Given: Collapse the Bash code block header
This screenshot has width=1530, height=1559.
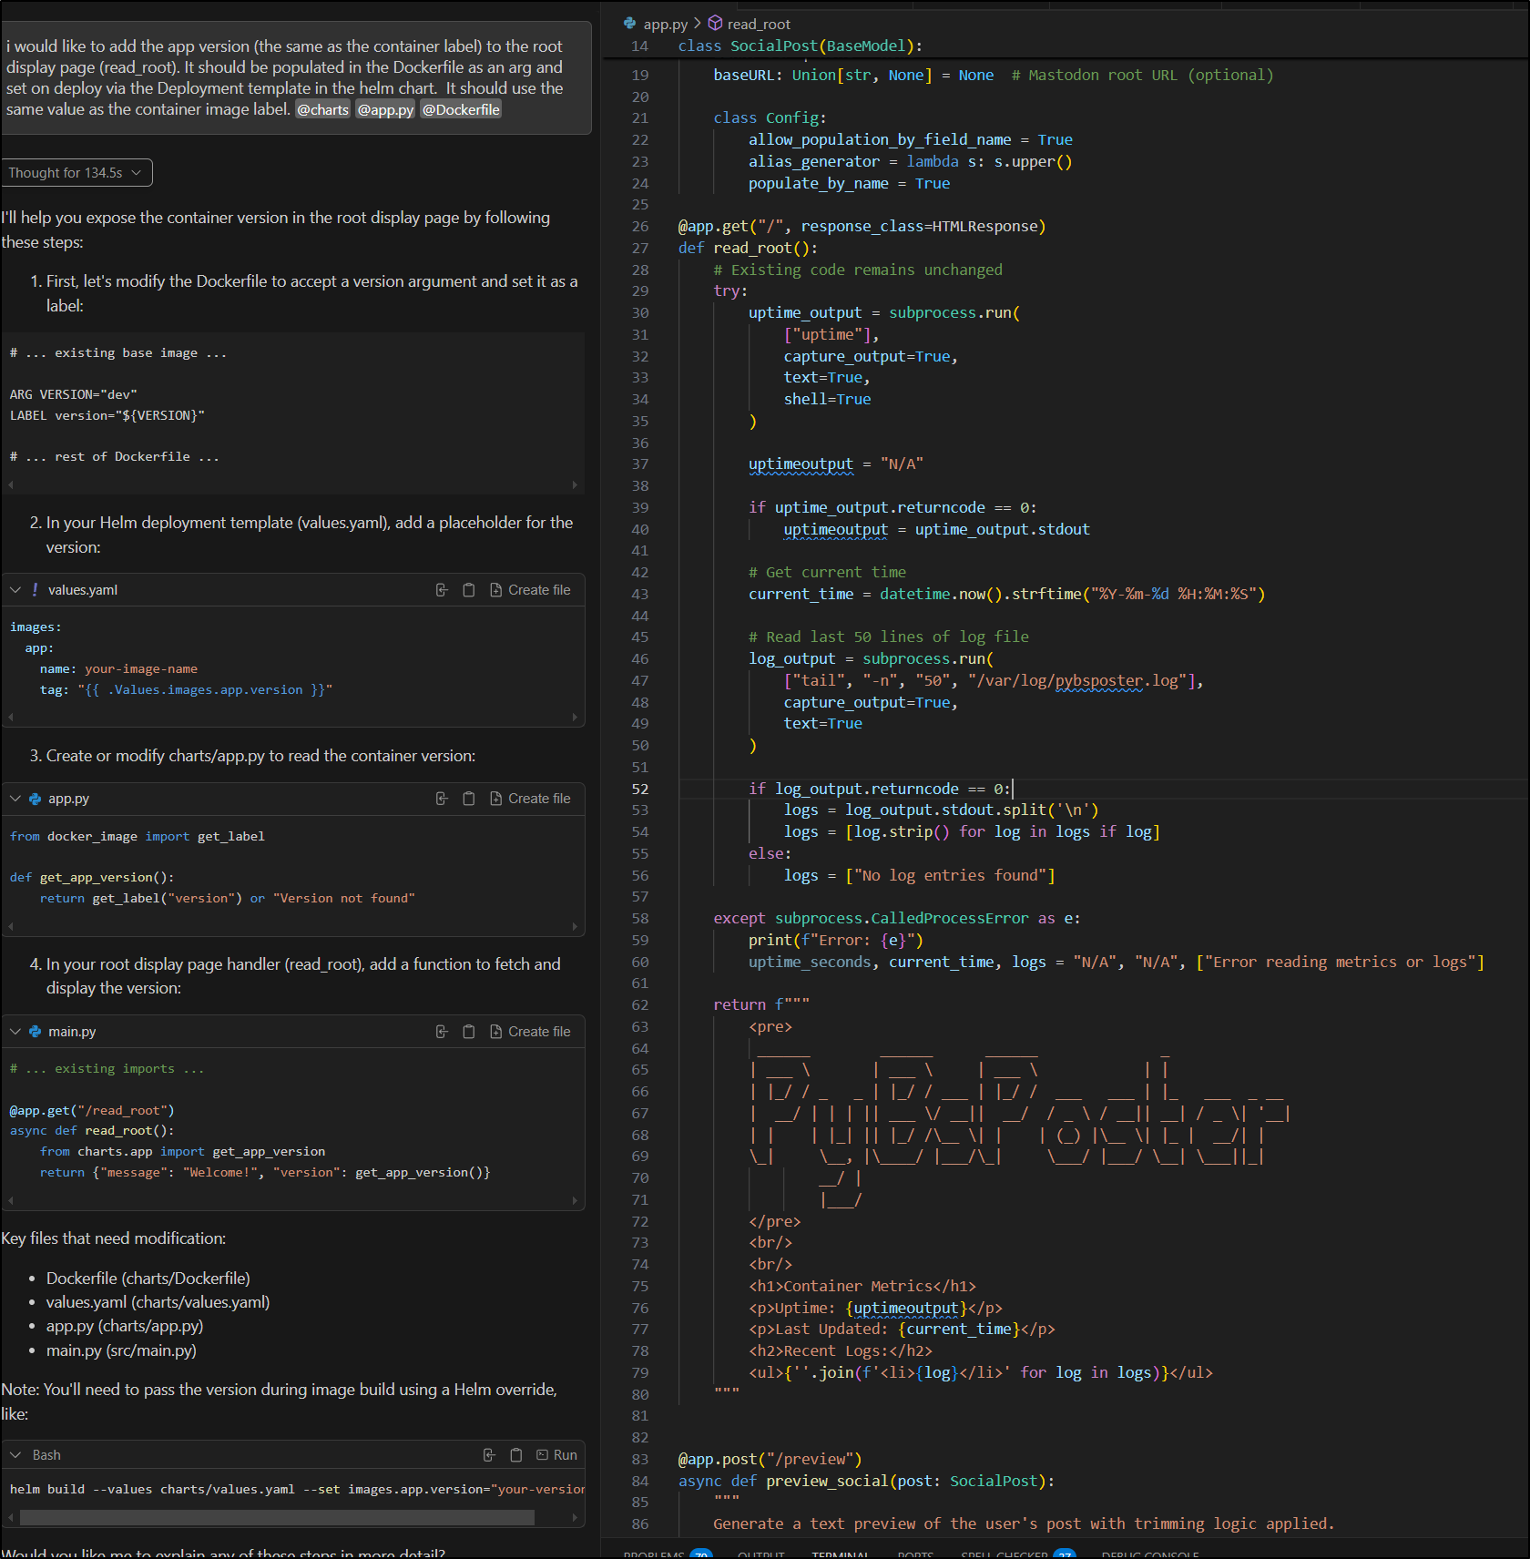Looking at the screenshot, I should tap(15, 1454).
